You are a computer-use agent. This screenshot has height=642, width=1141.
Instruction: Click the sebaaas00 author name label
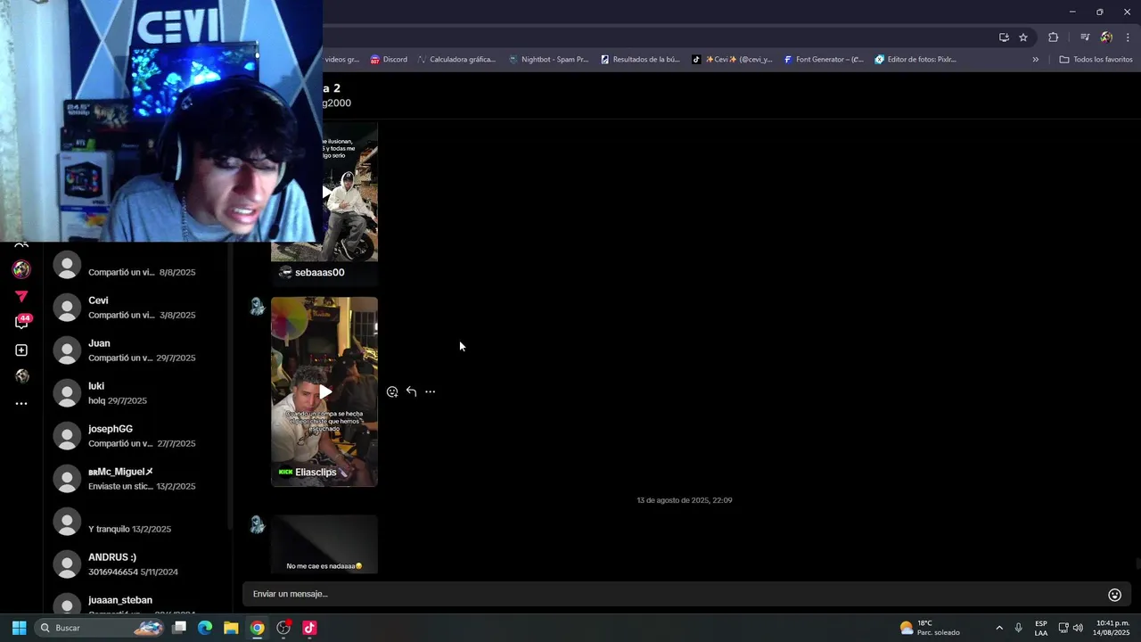coord(319,273)
